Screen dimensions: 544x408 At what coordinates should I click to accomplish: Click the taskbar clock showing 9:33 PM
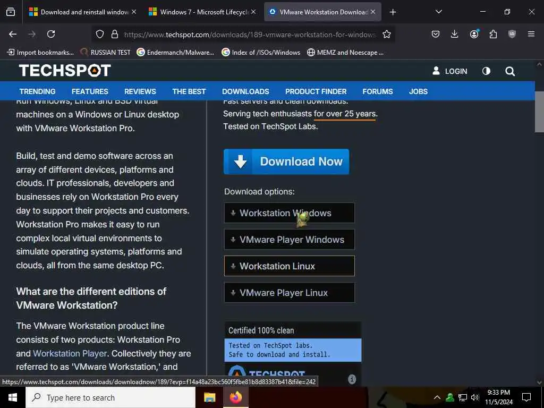[x=498, y=397]
